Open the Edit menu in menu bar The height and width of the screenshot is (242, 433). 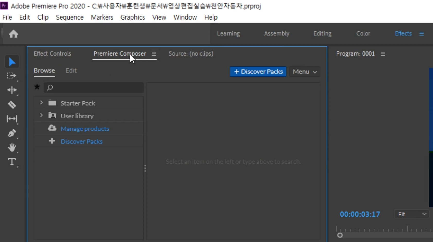pyautogui.click(x=25, y=17)
